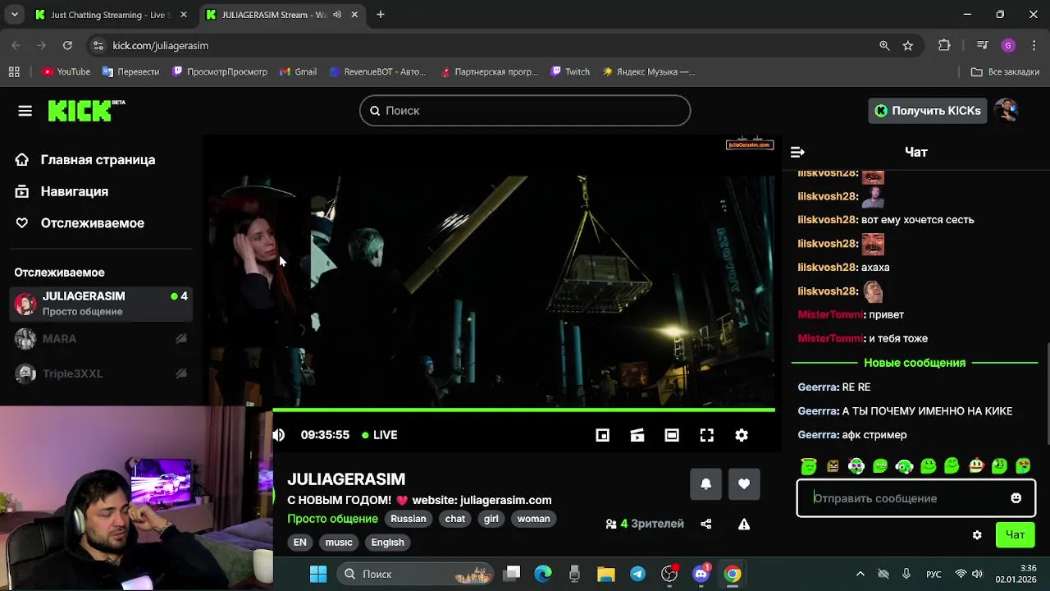Turn on notifications with the bell button
1050x591 pixels.
click(x=705, y=484)
